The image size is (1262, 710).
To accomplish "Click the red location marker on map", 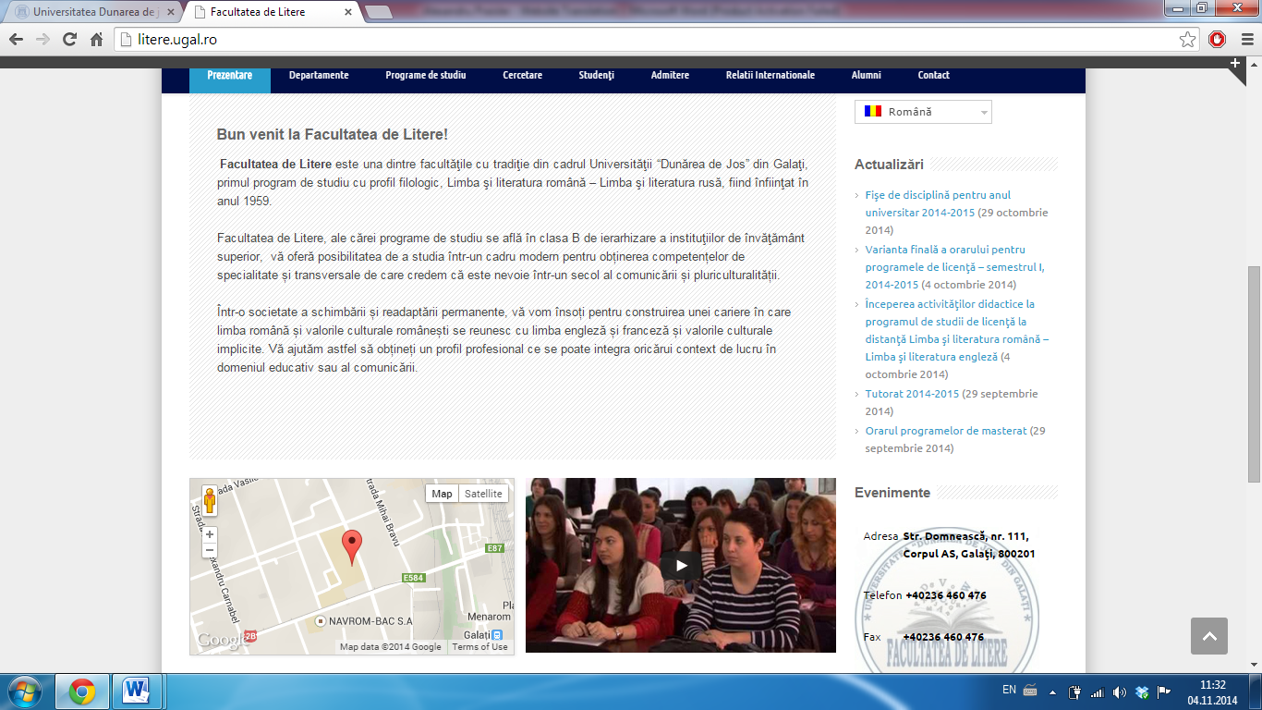I will [351, 547].
